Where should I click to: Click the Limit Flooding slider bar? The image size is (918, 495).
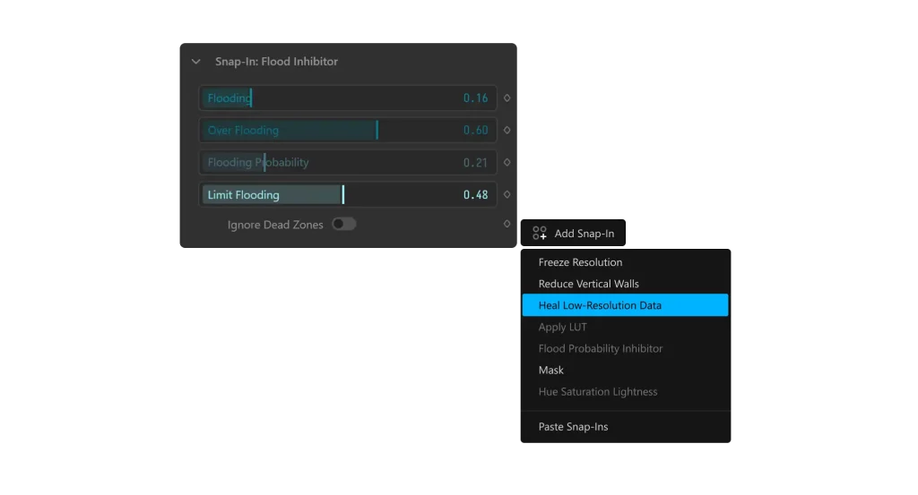(347, 195)
